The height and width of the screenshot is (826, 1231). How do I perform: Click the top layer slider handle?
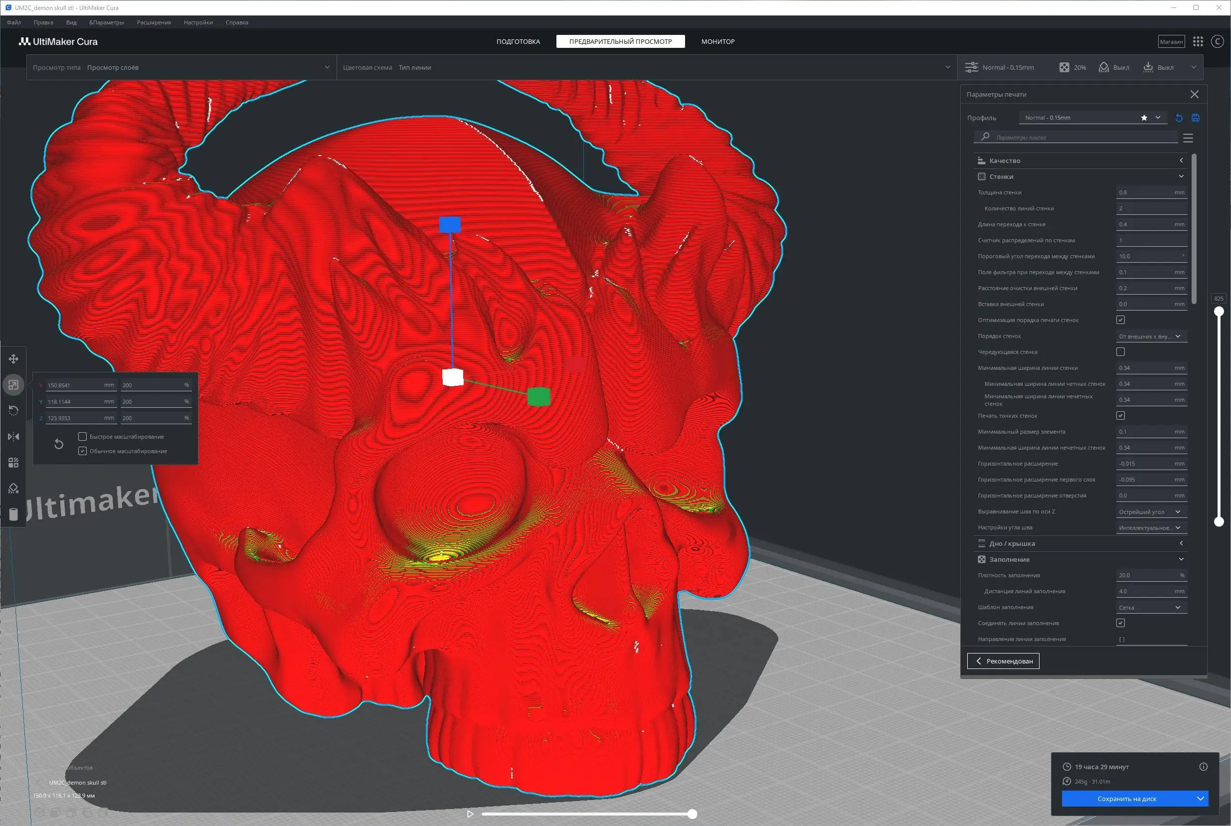1219,312
